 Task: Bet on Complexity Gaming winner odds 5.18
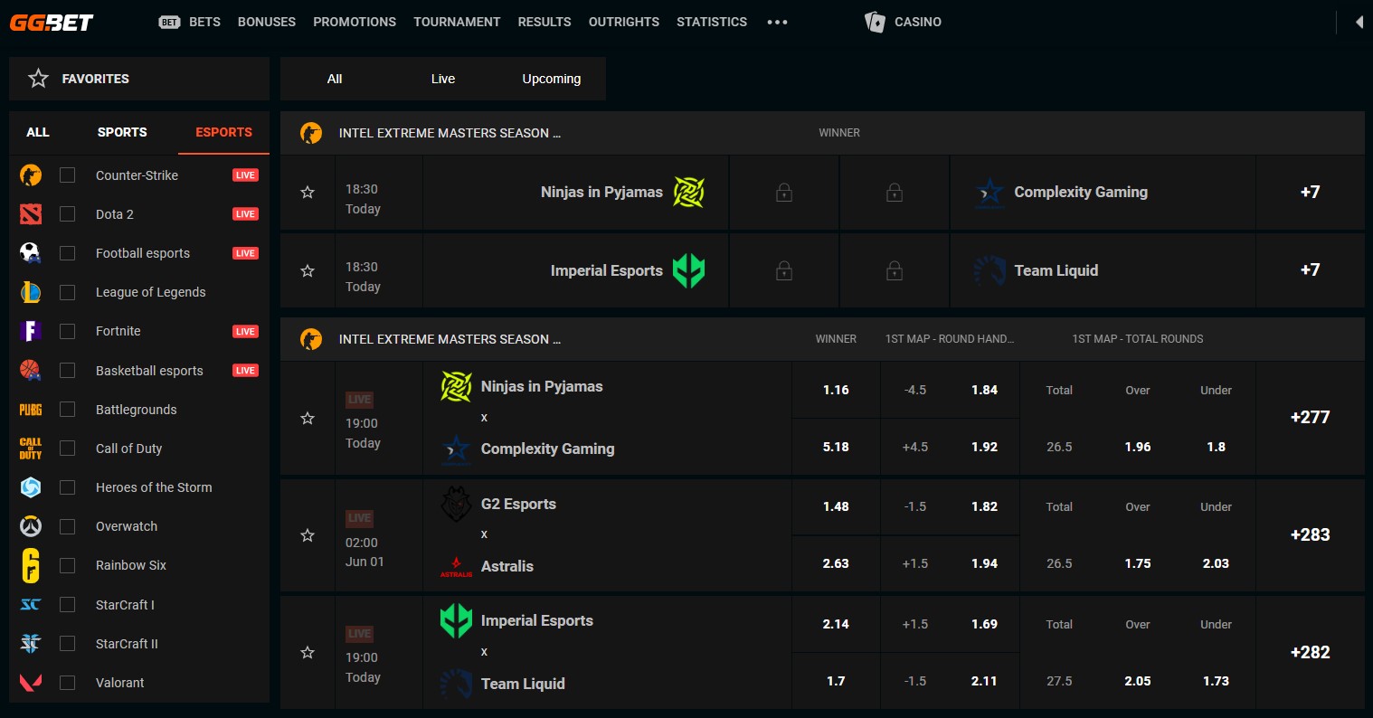pyautogui.click(x=836, y=447)
